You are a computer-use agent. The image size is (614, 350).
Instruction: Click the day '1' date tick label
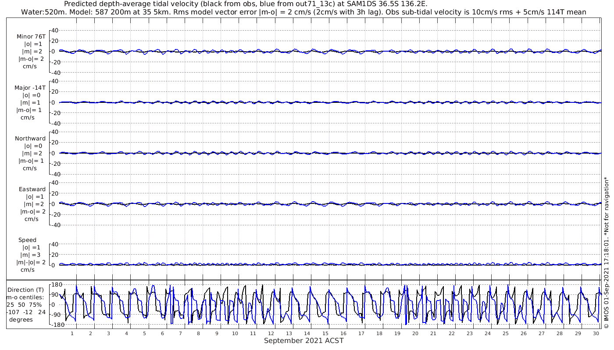point(72,333)
